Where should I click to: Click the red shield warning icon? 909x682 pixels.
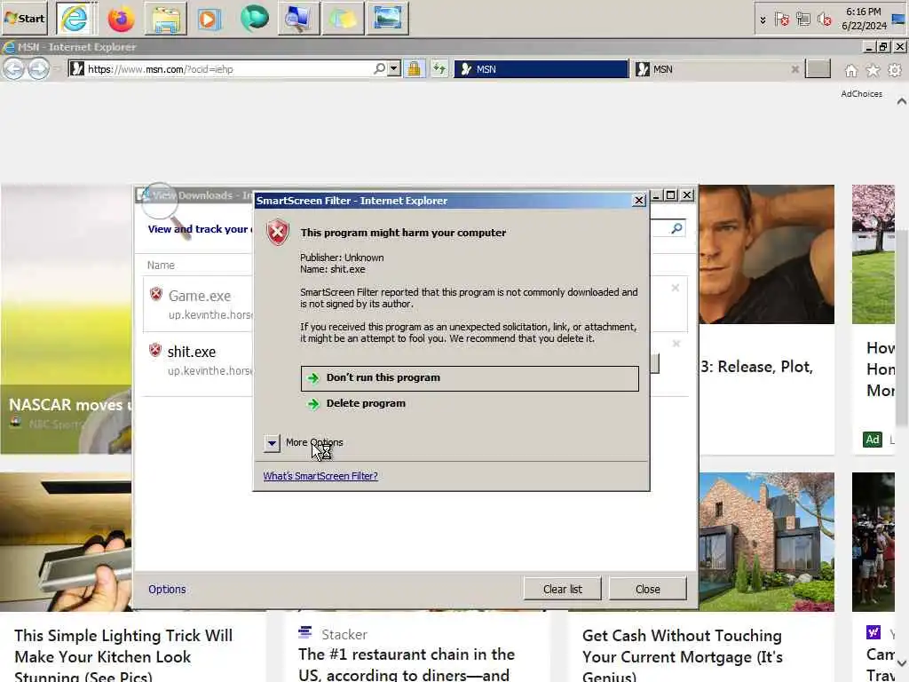[278, 233]
